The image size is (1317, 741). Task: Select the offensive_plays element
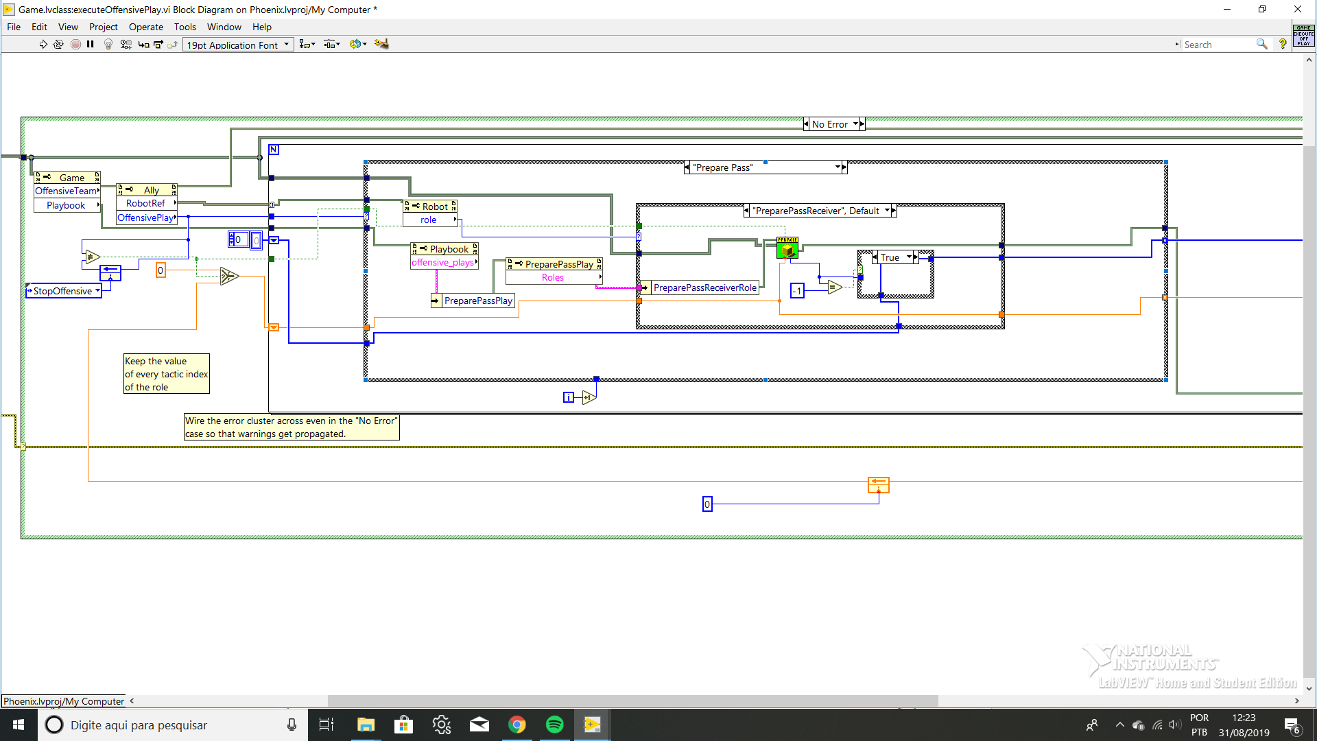tap(444, 263)
